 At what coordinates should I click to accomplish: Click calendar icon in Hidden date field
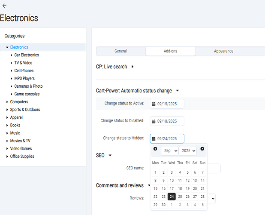pyautogui.click(x=154, y=138)
